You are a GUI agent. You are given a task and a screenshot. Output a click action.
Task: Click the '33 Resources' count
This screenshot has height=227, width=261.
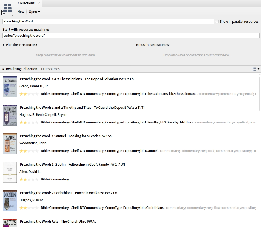50,69
